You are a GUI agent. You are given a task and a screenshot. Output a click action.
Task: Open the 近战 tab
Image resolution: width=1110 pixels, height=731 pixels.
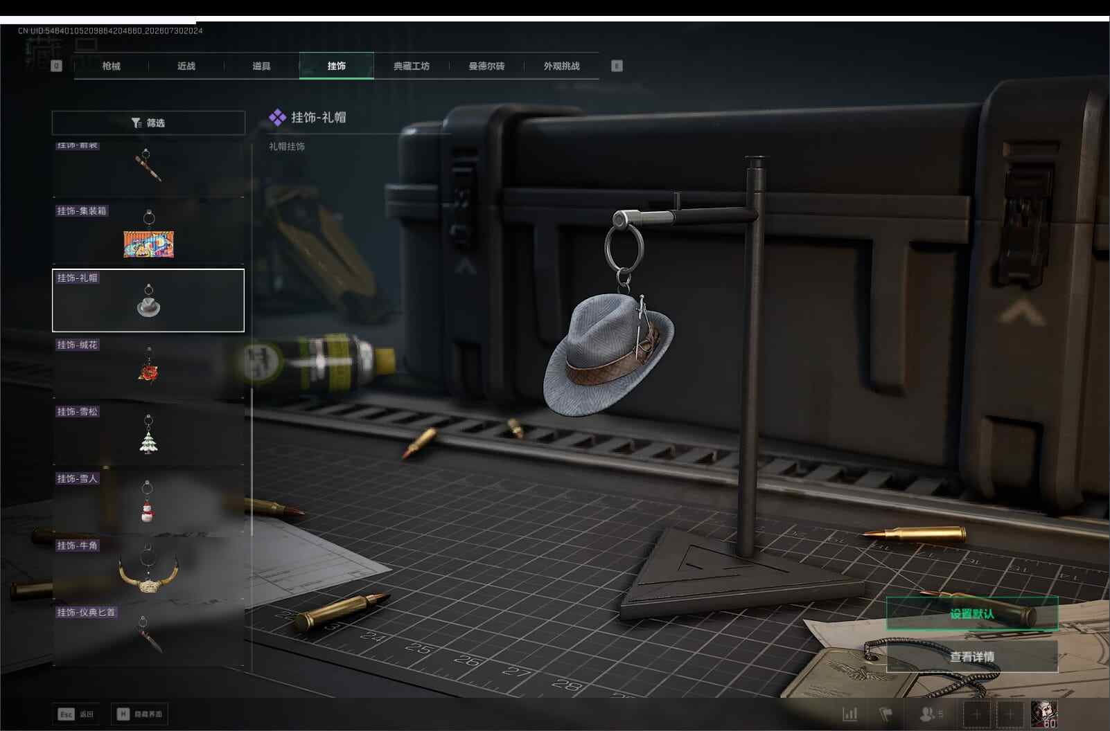click(x=186, y=66)
